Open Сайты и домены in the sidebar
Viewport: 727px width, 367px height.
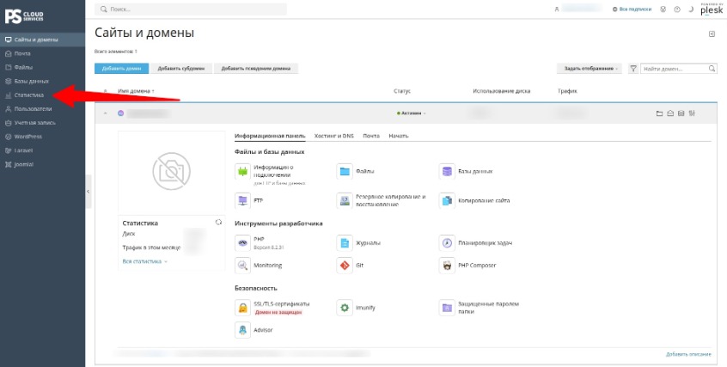click(42, 40)
